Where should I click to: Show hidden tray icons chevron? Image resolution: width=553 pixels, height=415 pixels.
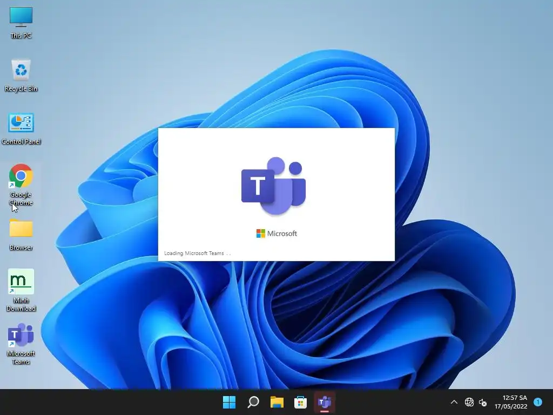point(454,402)
